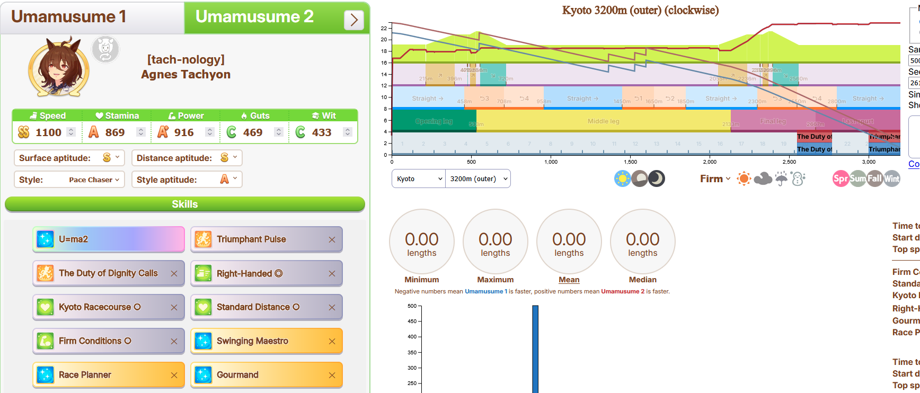Open Distance aptitude dropdown
This screenshot has width=920, height=393.
pyautogui.click(x=187, y=158)
